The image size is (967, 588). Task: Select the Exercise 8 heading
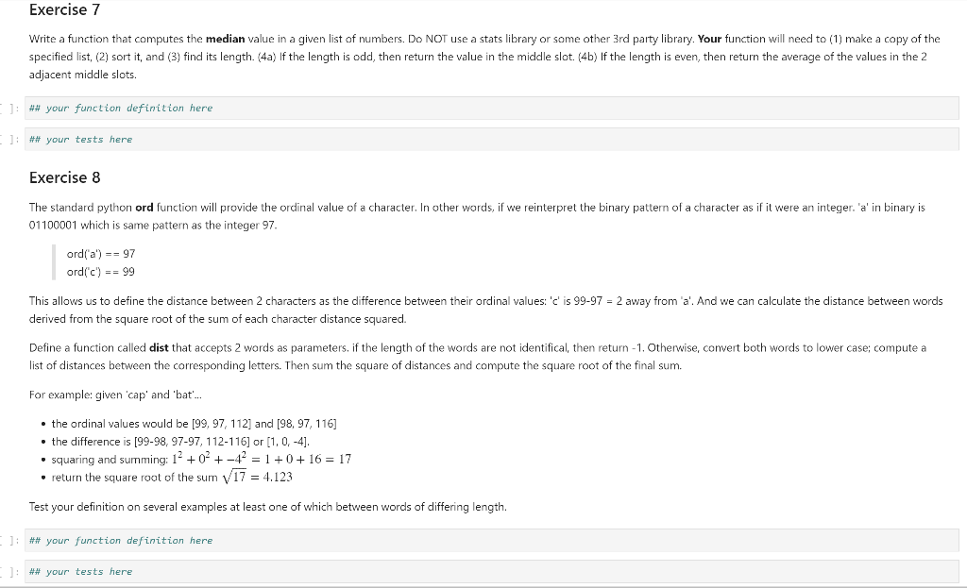[65, 177]
